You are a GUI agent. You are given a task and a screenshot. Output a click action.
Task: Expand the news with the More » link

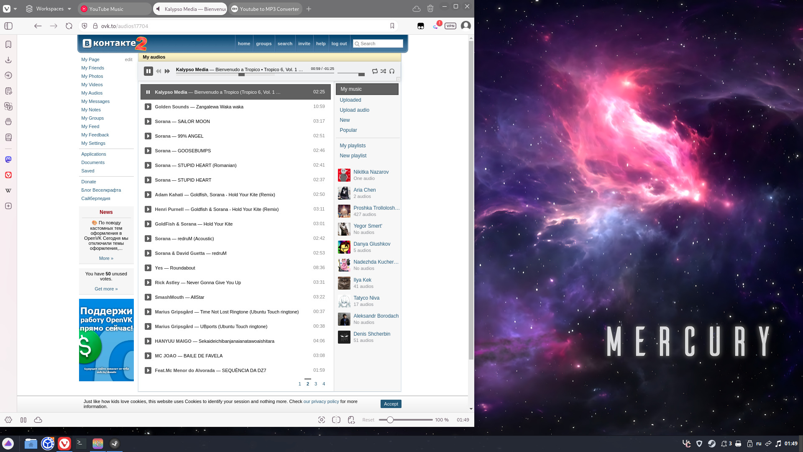106,258
